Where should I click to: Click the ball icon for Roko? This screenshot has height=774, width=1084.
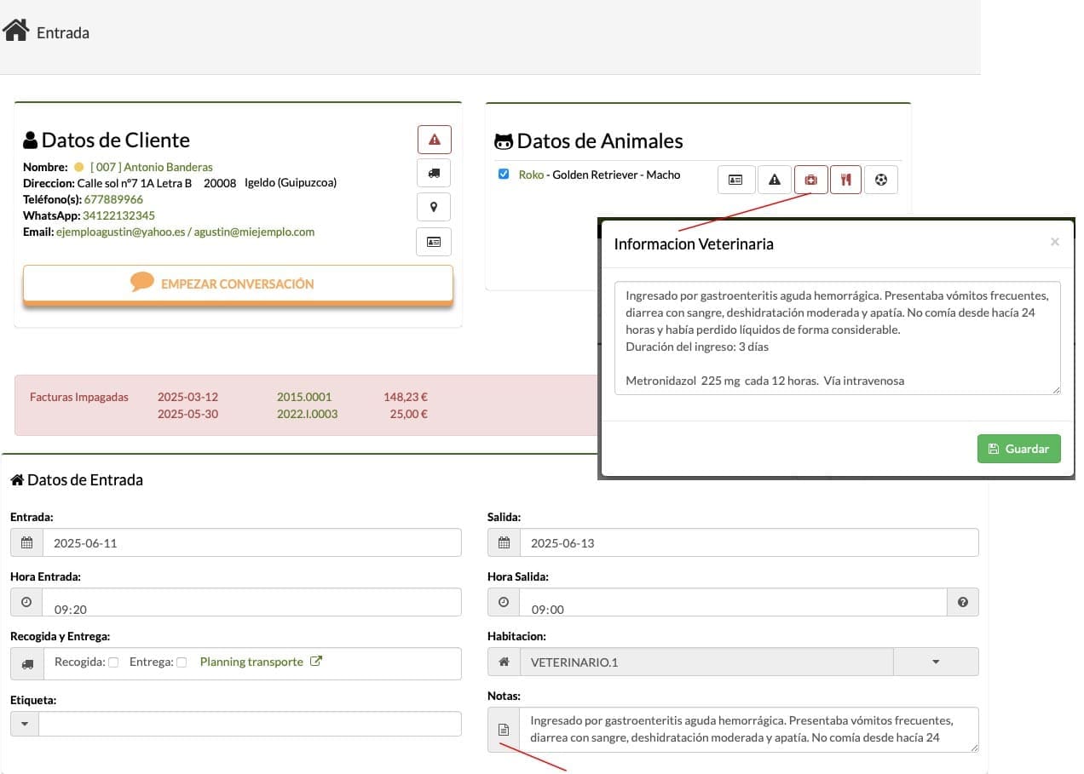click(881, 180)
